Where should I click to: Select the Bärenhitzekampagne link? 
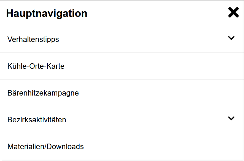pos(43,93)
